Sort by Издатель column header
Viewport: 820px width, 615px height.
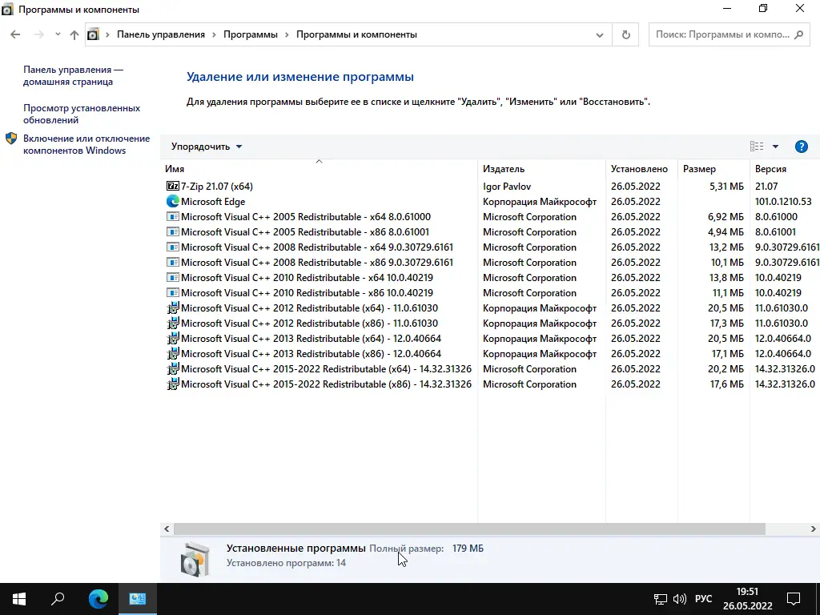click(542, 169)
